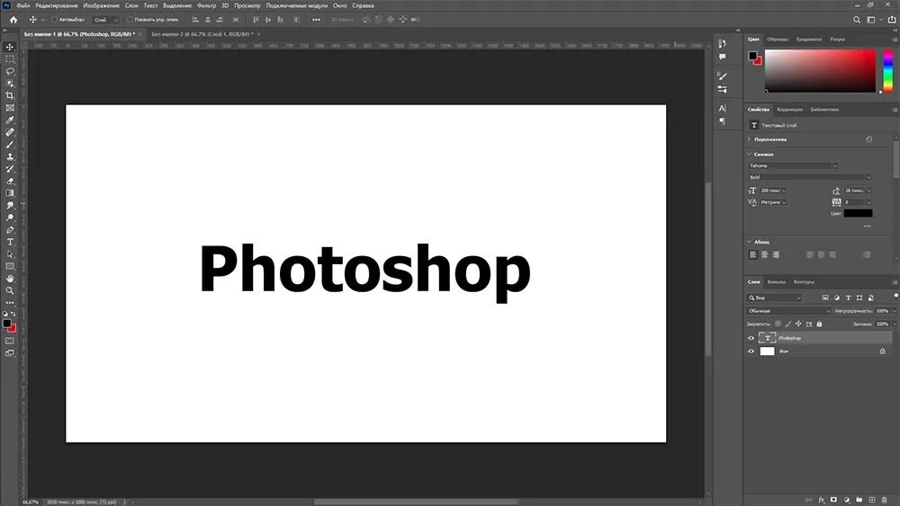Click the Заливка fill value field
This screenshot has width=900, height=506.
coord(882,324)
